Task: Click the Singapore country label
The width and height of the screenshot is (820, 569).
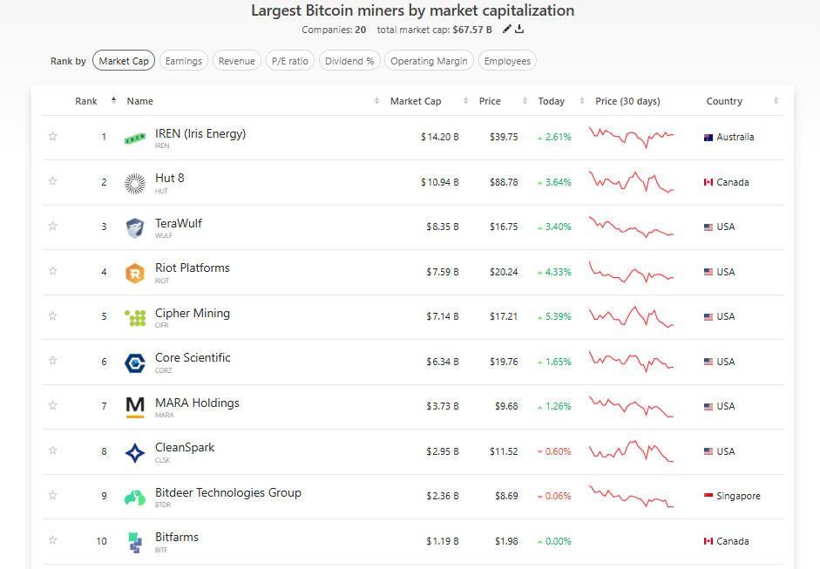Action: 738,497
